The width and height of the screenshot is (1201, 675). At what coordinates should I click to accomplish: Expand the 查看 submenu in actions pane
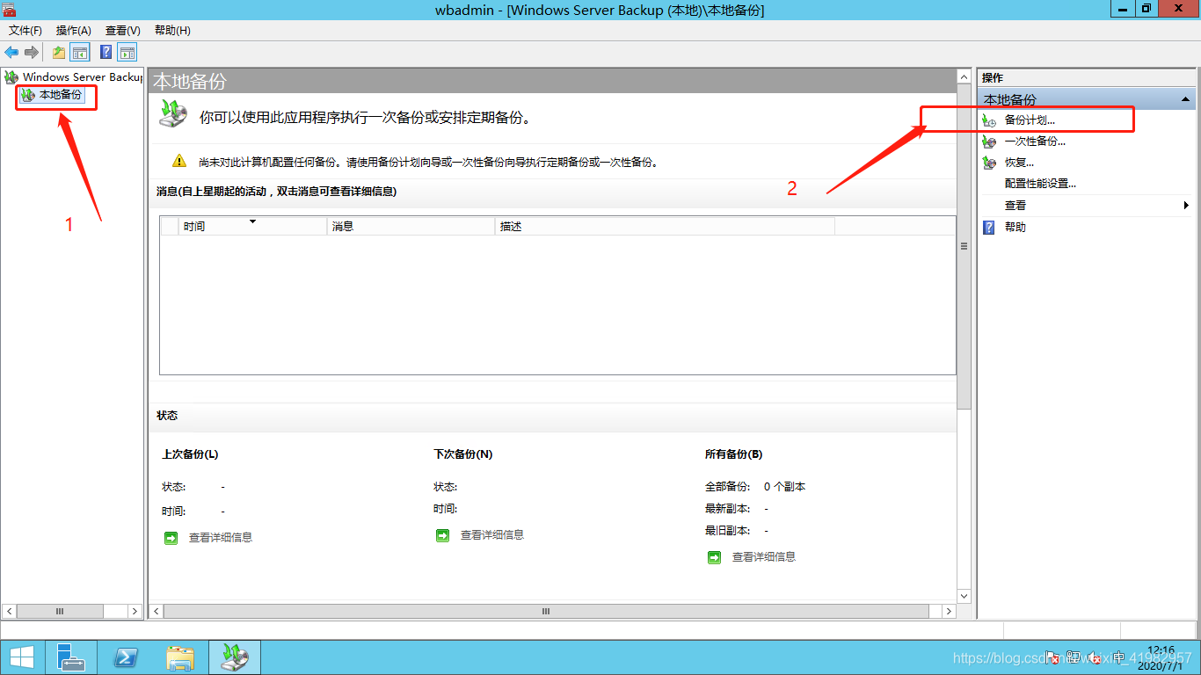click(1186, 205)
